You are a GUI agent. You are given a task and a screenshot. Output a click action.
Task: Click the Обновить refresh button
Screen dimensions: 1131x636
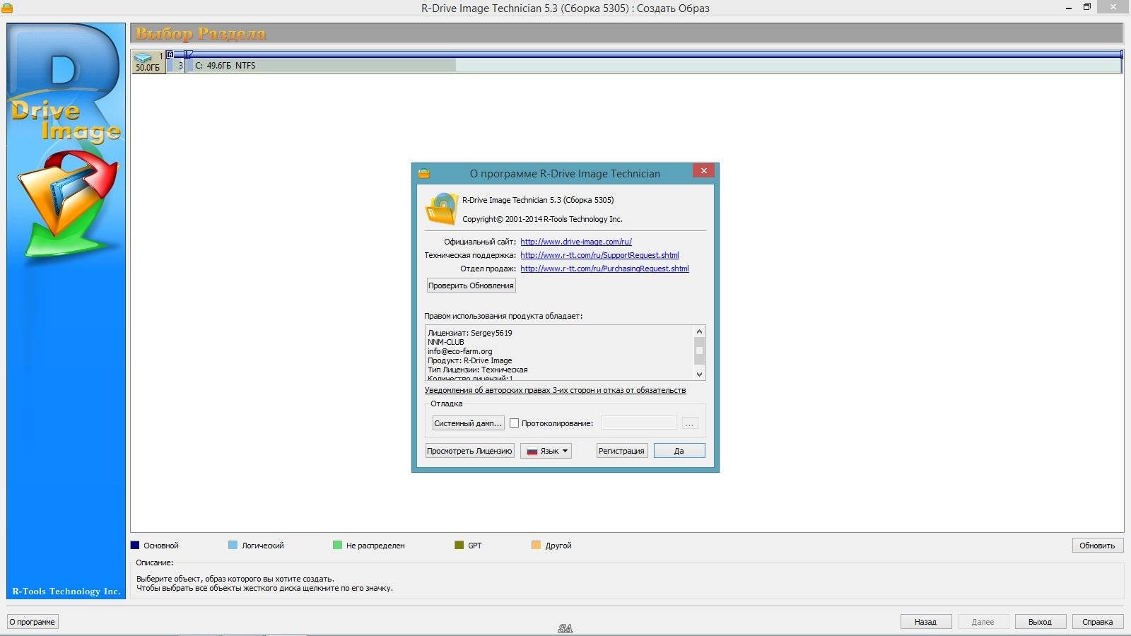[x=1097, y=546]
